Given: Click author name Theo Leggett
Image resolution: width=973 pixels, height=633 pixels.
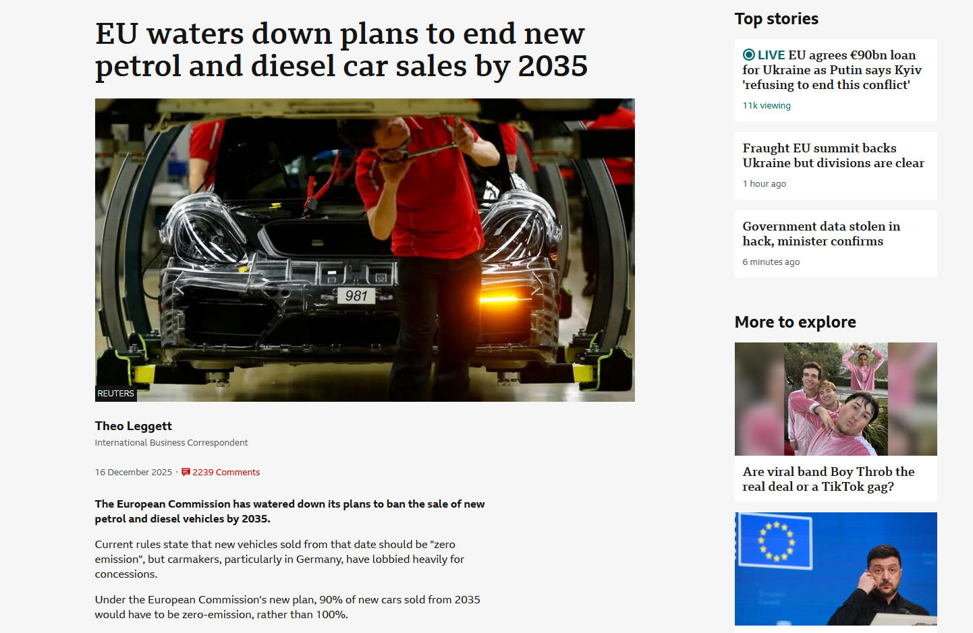Looking at the screenshot, I should tap(134, 426).
